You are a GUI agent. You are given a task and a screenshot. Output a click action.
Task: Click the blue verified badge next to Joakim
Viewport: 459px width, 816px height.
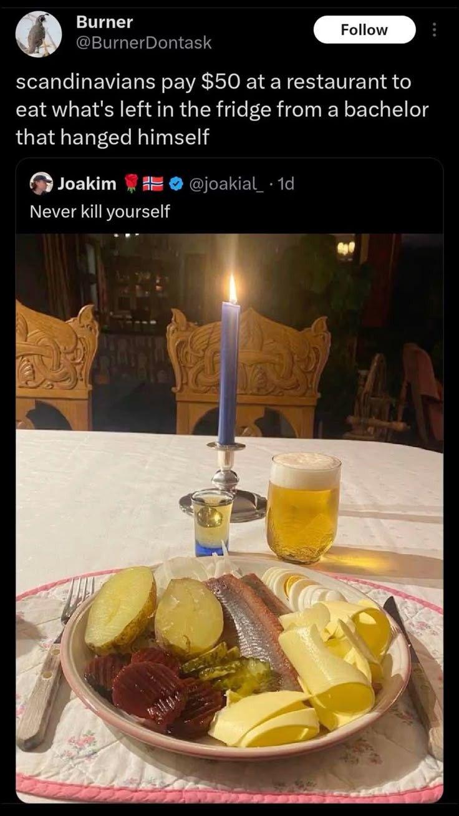point(176,183)
